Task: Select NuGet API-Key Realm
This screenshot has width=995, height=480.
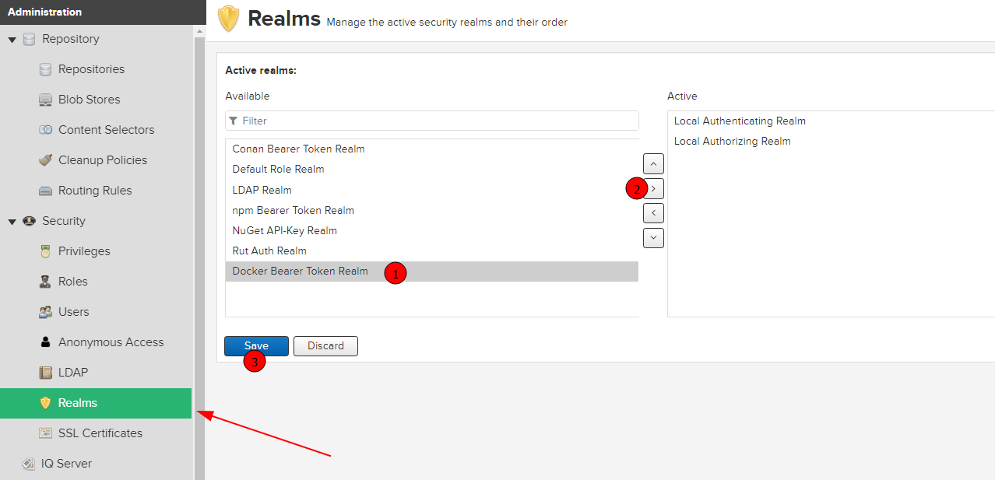Action: point(432,230)
